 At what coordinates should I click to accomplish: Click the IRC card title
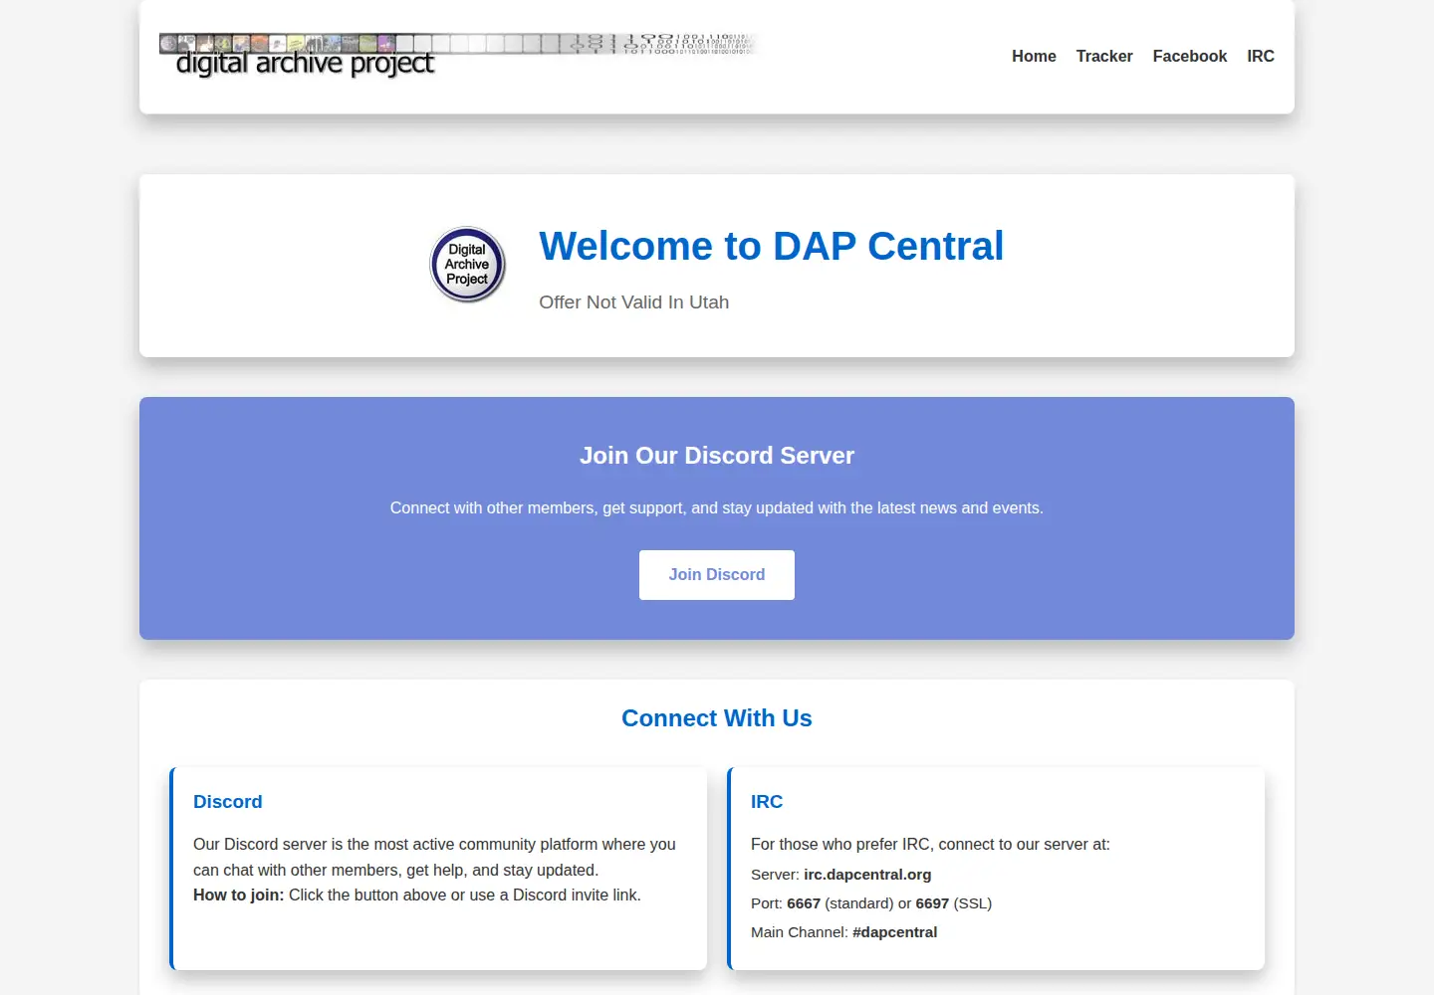click(767, 802)
